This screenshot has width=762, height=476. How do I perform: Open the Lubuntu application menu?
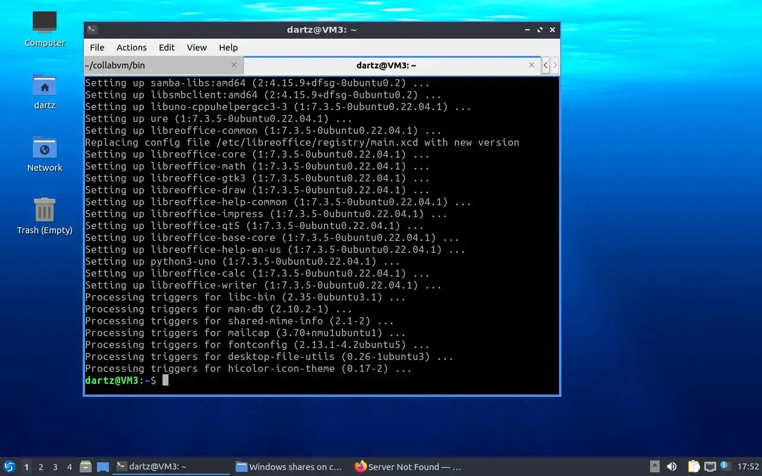(10, 467)
